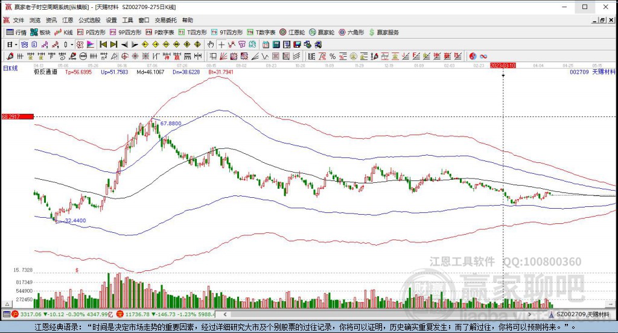The width and height of the screenshot is (618, 333).
Task: Click the 002709 天赐材料 stock label
Action: (x=593, y=72)
